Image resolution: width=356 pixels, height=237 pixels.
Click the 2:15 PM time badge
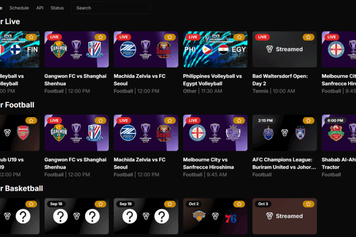point(265,121)
